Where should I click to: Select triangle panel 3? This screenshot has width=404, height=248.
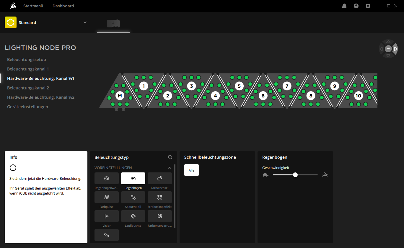coord(191,86)
